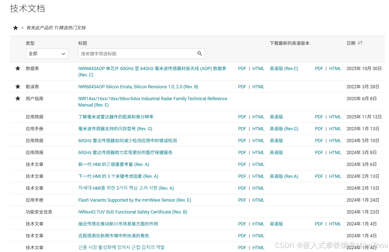389x252 pixels.
Task: Click the star icon next to 勘误表 row
Action: click(18, 87)
